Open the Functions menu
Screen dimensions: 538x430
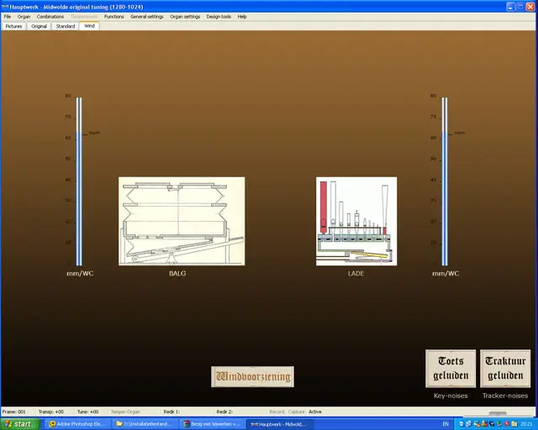tap(114, 17)
